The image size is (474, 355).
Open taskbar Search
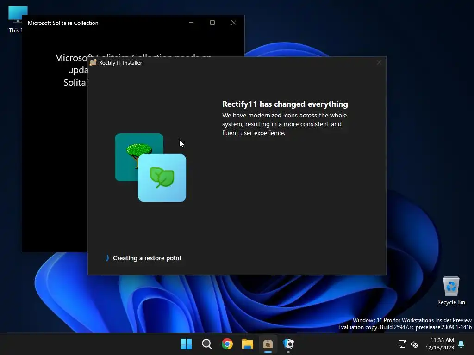(x=207, y=344)
